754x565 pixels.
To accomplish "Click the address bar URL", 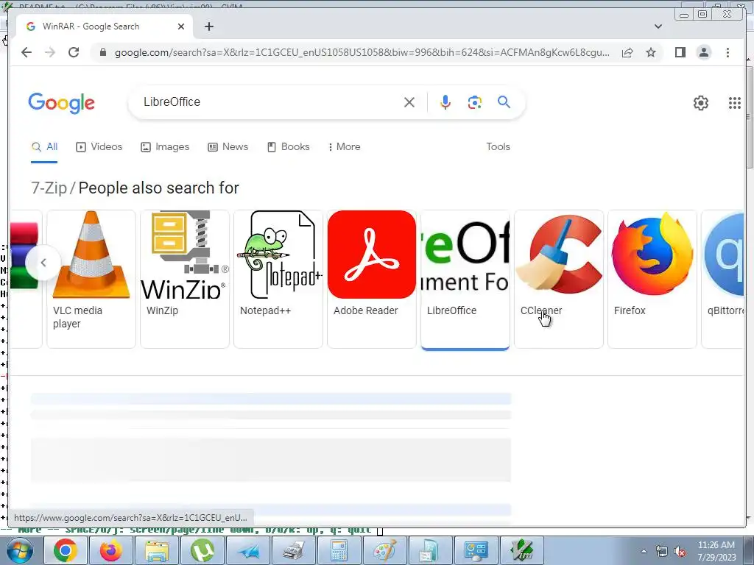I will 362,52.
